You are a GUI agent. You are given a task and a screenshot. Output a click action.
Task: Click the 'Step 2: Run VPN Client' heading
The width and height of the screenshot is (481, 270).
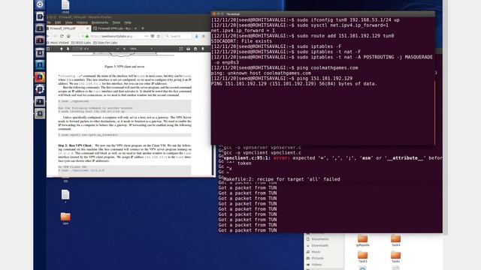coord(75,145)
